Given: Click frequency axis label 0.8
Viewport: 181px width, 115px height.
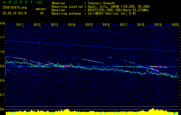Looking at the screenshot, I should coord(2,80).
